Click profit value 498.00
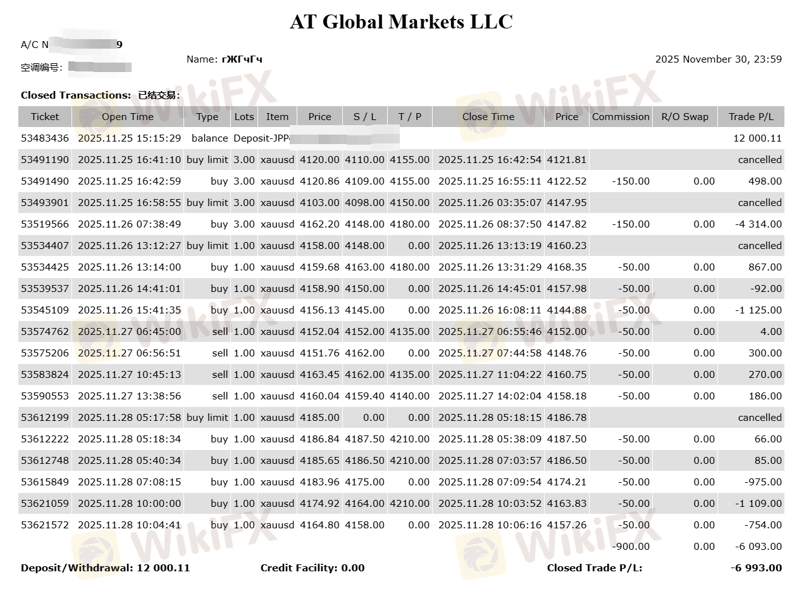 click(x=765, y=181)
